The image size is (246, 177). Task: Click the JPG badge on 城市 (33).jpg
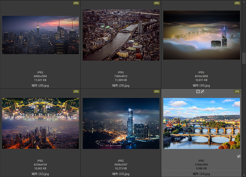(157, 92)
